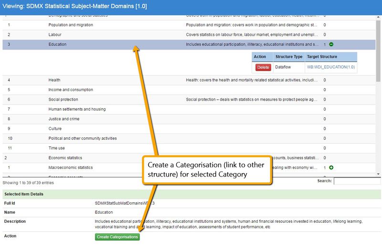This screenshot has height=248, width=382.
Task: Click the Create Categorisations button
Action: click(117, 237)
